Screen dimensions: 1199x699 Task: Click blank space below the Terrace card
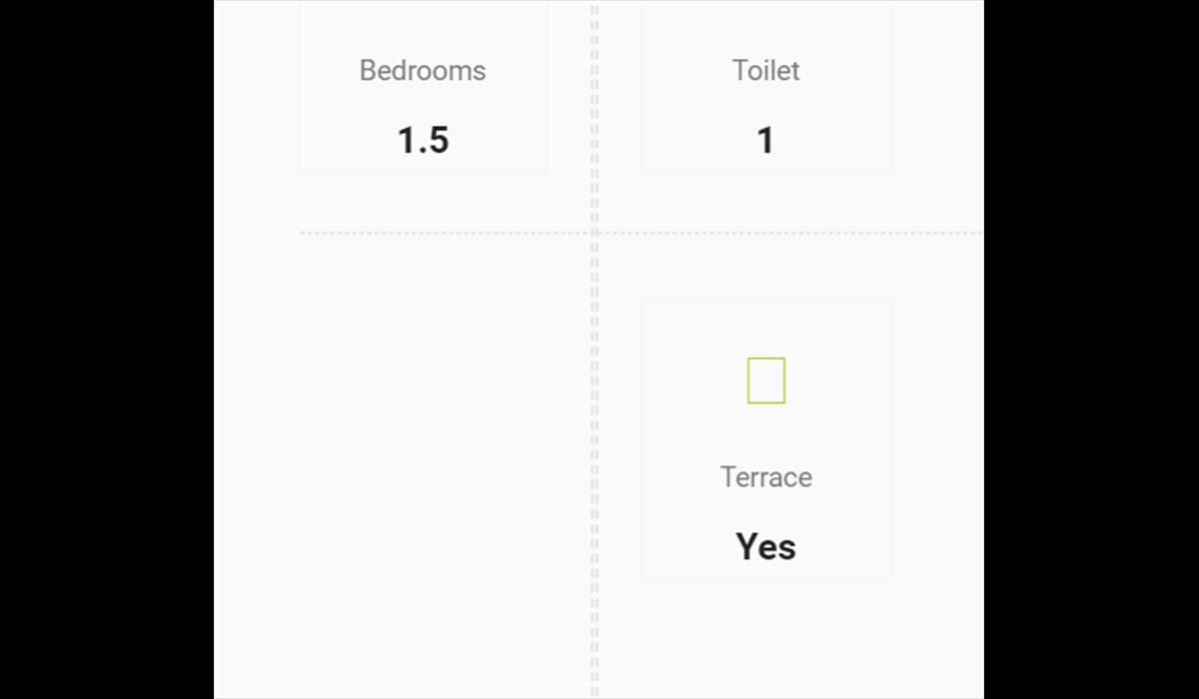765,639
